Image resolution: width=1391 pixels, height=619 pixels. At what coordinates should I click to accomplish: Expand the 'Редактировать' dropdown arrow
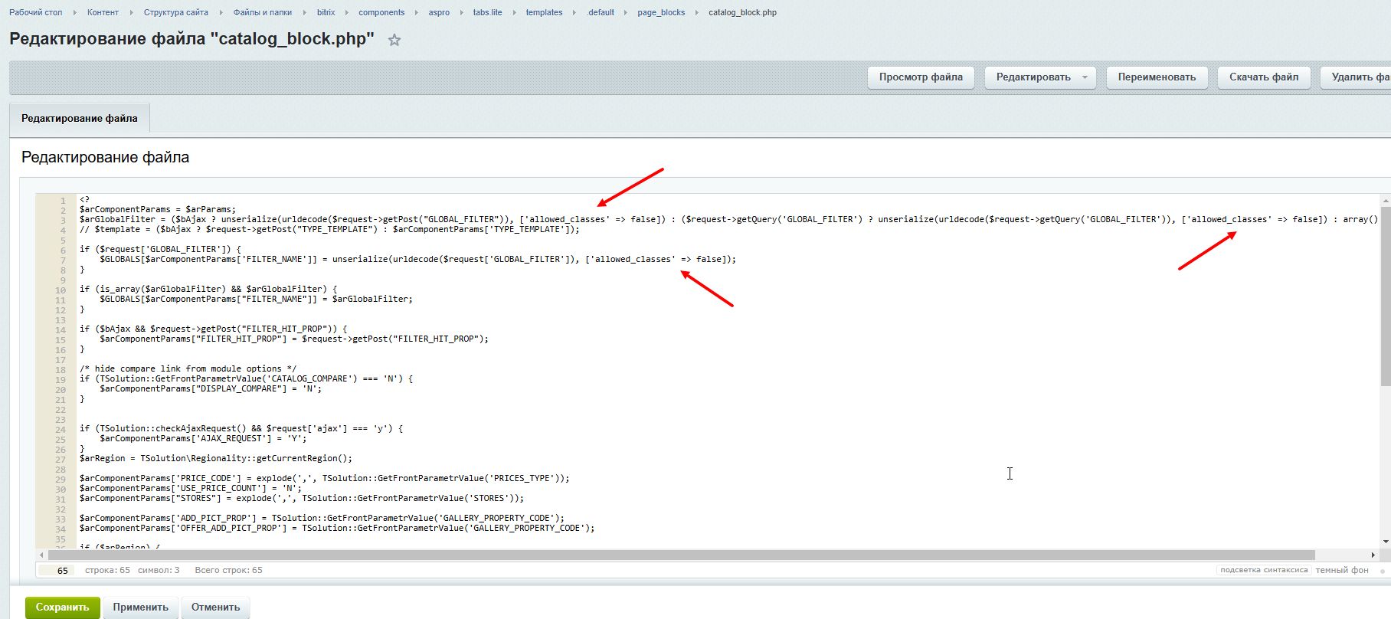1085,77
